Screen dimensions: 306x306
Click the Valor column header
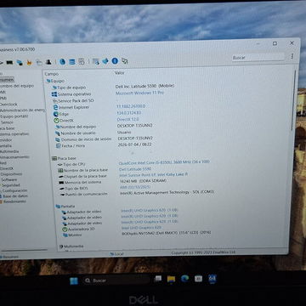119,73
